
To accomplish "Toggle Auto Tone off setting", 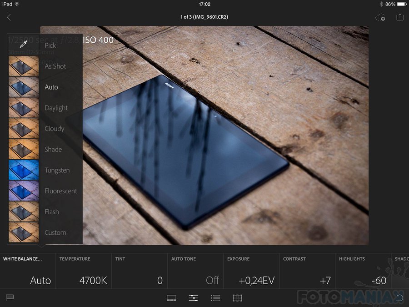I will point(195,271).
